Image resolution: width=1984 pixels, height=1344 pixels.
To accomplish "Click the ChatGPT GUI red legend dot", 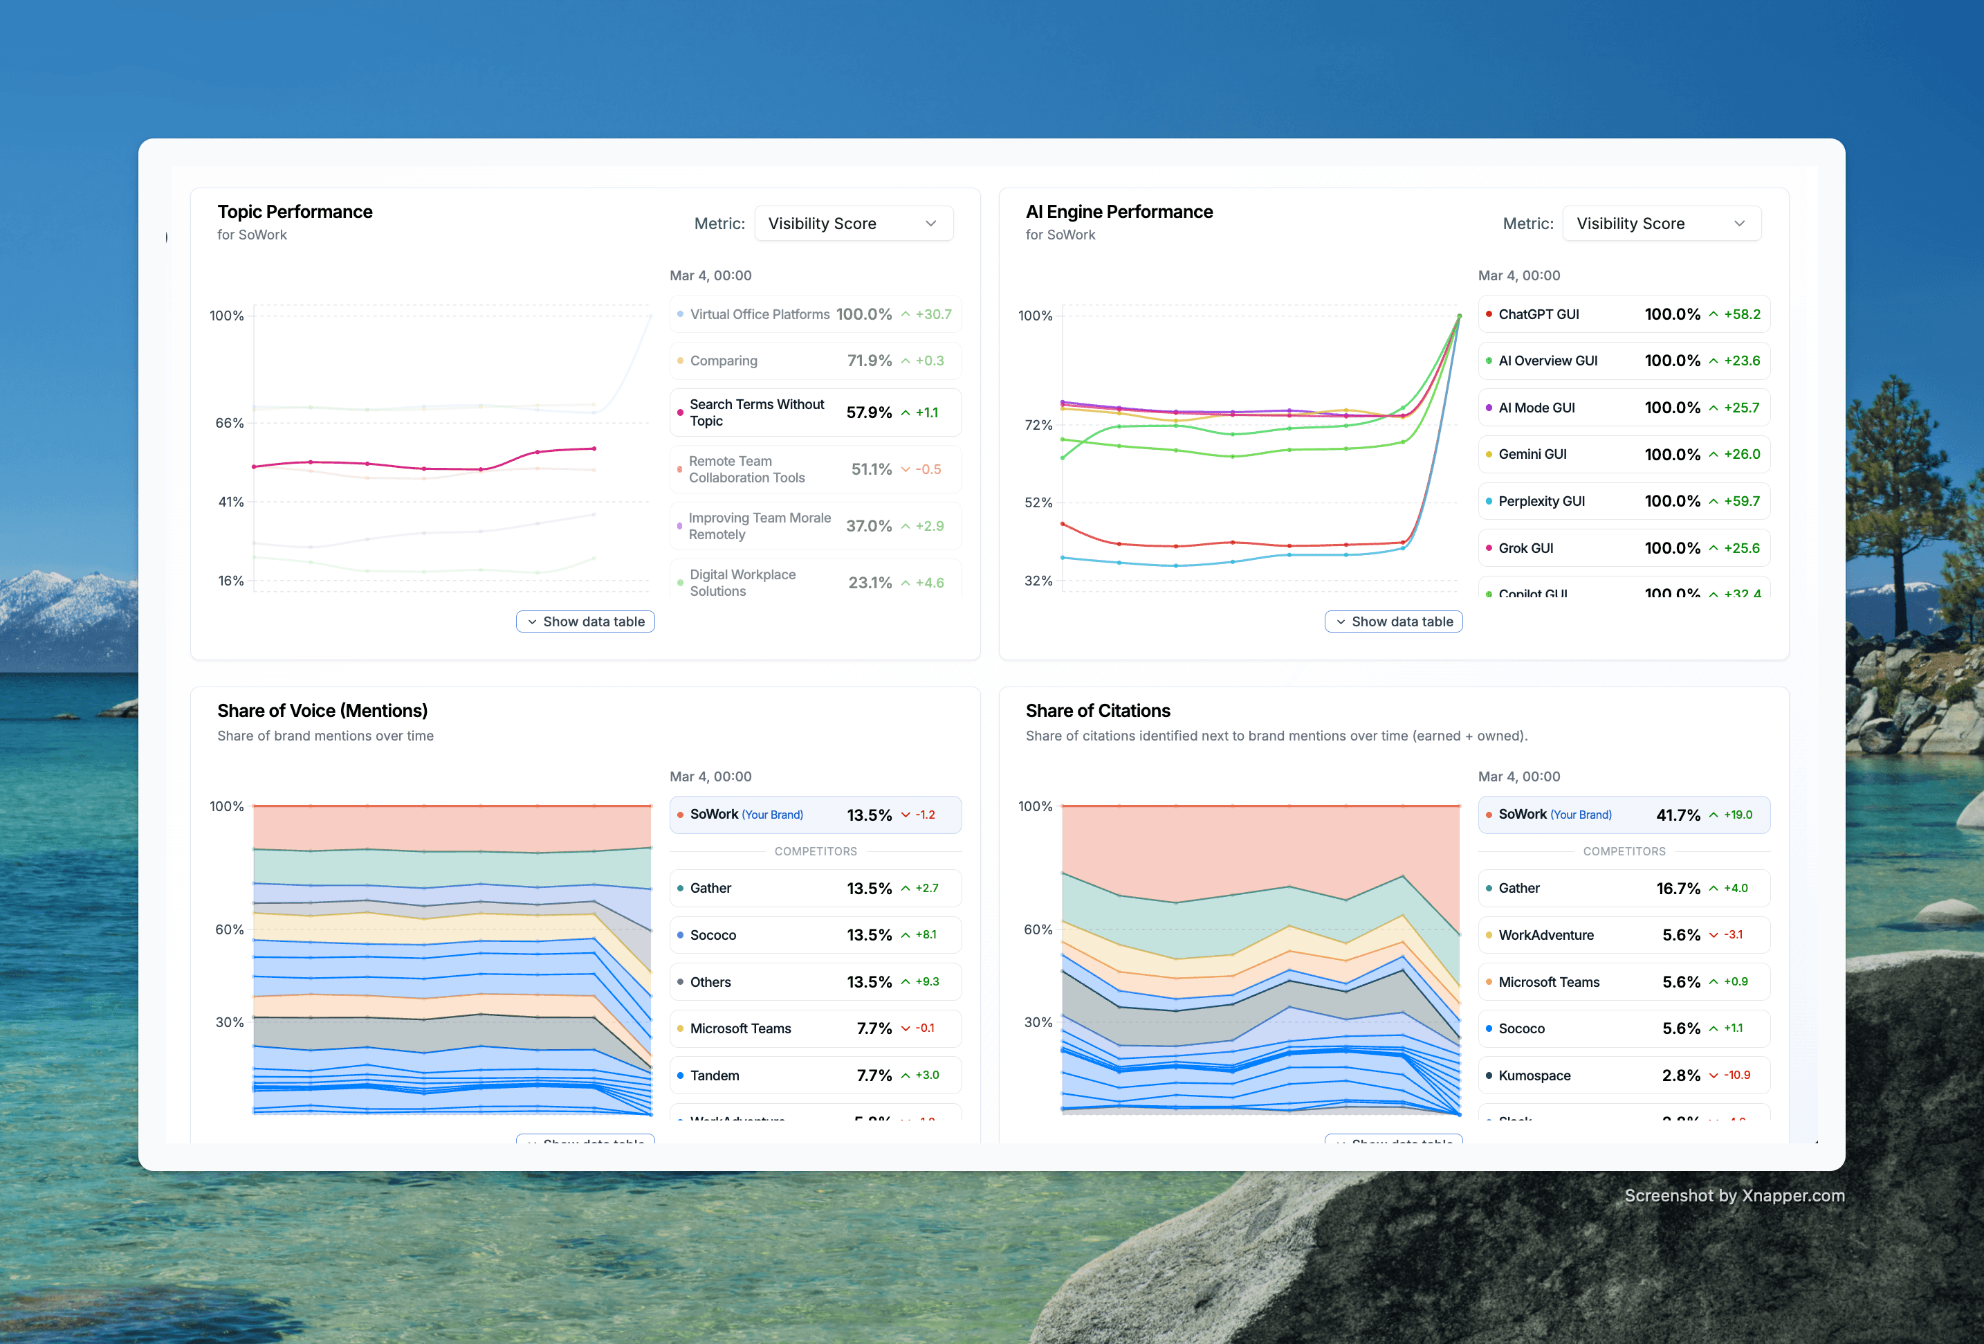I will (x=1489, y=314).
